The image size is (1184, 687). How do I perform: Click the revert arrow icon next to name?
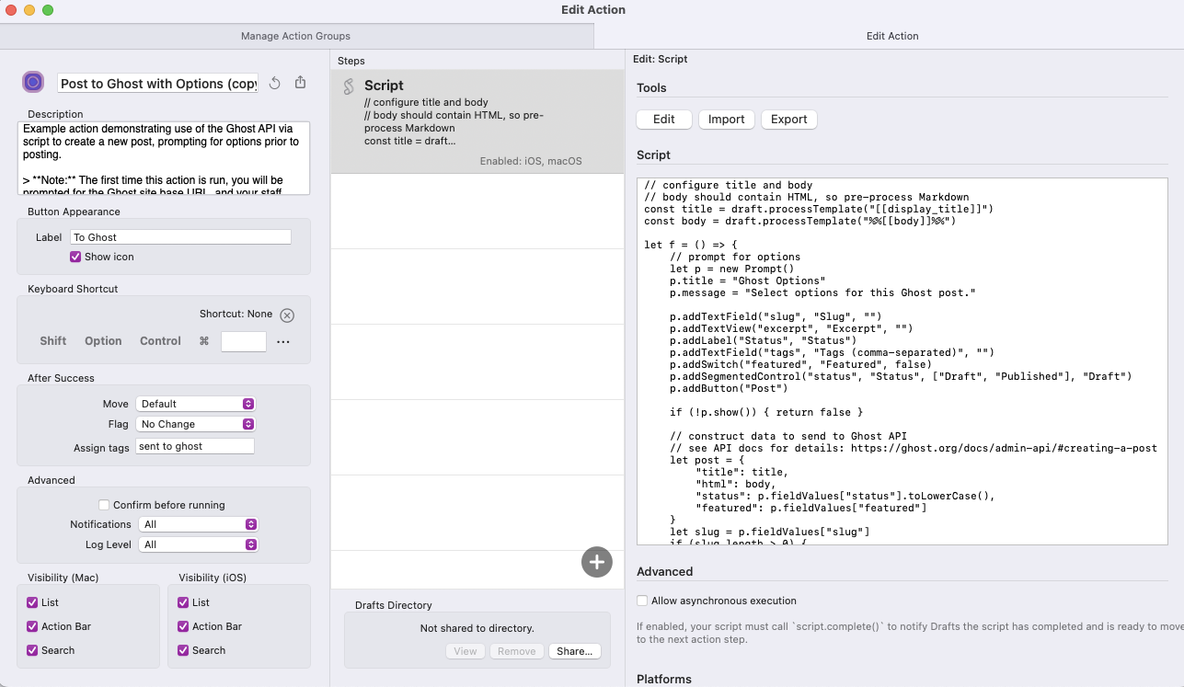(274, 83)
